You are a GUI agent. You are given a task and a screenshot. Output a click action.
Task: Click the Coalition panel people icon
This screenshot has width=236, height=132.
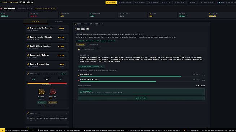28,74
